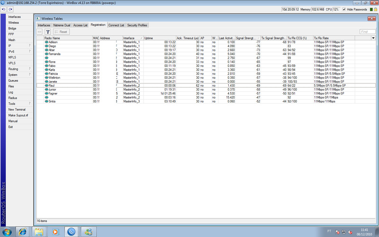Select the Patricia row name

pos(53,74)
